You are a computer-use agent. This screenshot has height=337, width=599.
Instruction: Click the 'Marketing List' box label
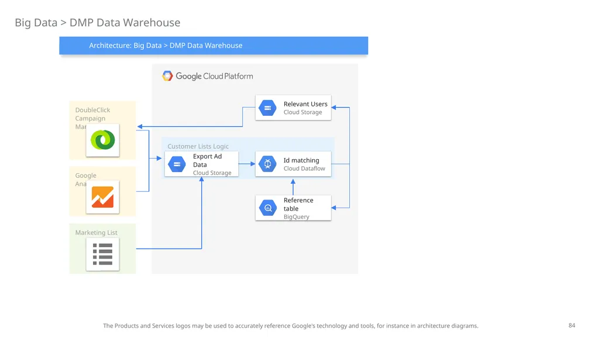(x=97, y=233)
